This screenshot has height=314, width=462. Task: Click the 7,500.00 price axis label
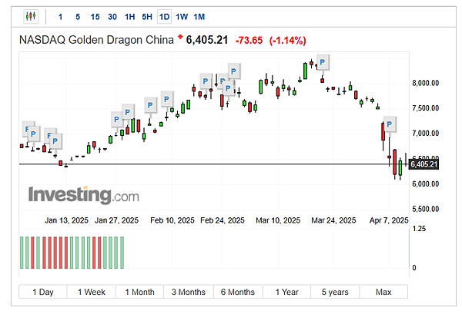coord(426,108)
